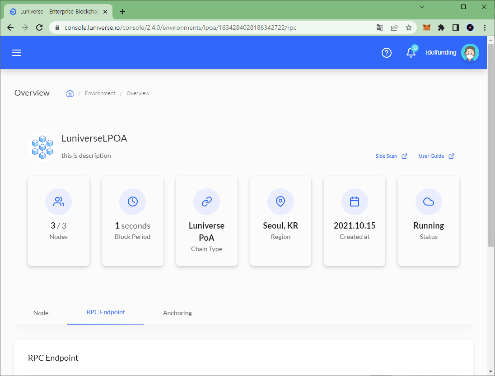Toggle the browser side panel icon

tap(456, 28)
